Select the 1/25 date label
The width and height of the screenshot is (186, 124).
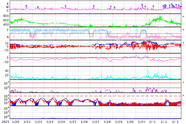click(x=73, y=122)
